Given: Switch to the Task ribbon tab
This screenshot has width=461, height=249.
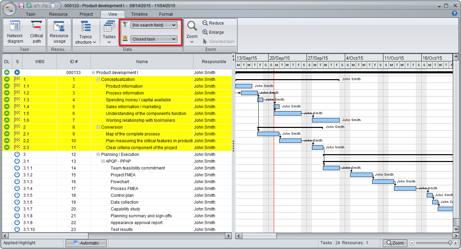Looking at the screenshot, I should tap(30, 14).
